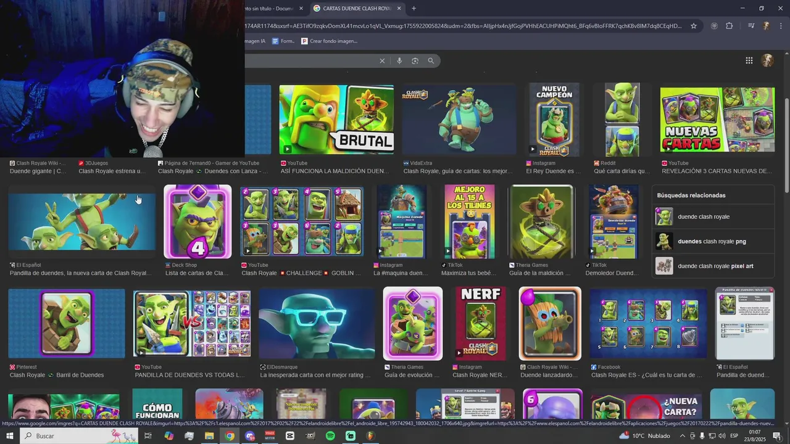Open the Reddit goblin cards image
790x444 pixels.
coord(622,120)
